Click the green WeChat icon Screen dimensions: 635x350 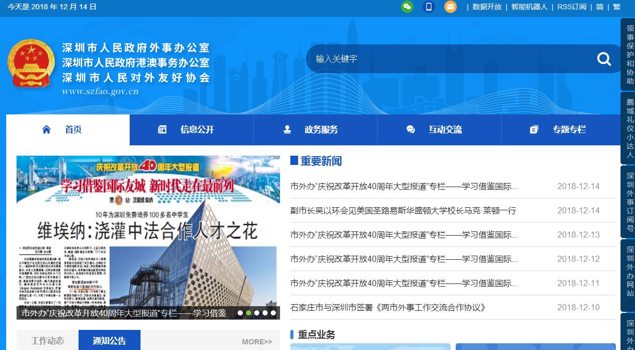(x=407, y=7)
